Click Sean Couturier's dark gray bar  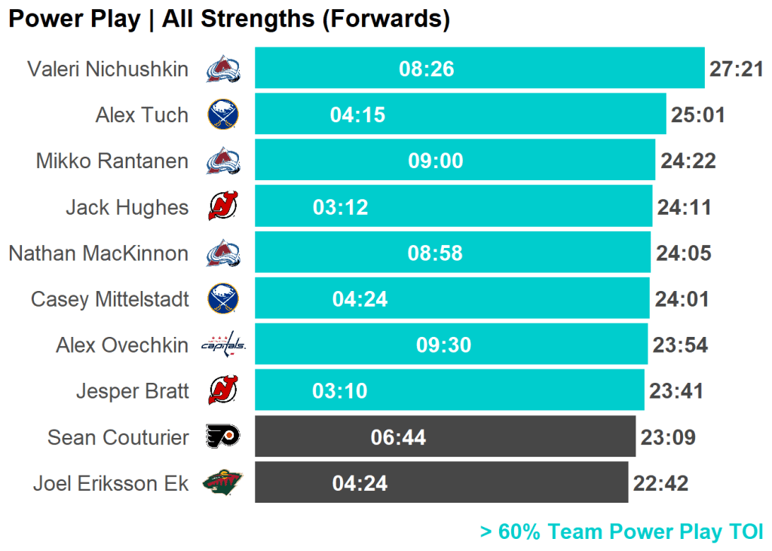[x=528, y=436]
